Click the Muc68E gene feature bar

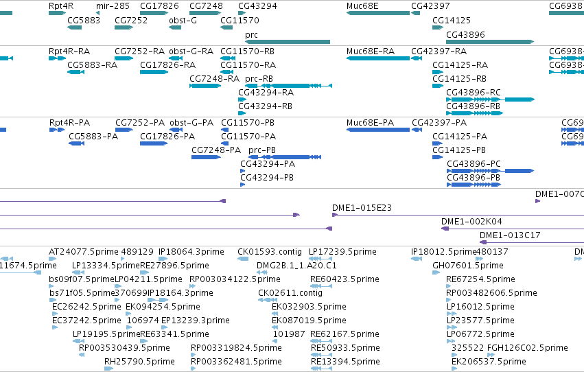[x=378, y=13]
